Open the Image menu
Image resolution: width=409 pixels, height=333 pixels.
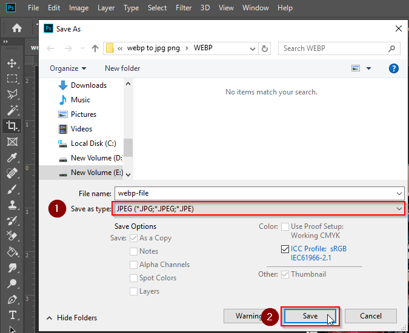point(79,8)
